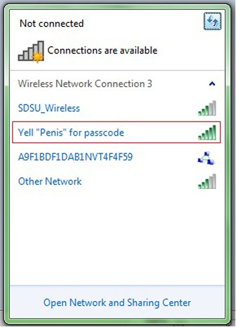Collapse Wireless Network Connection 3 section

point(212,84)
